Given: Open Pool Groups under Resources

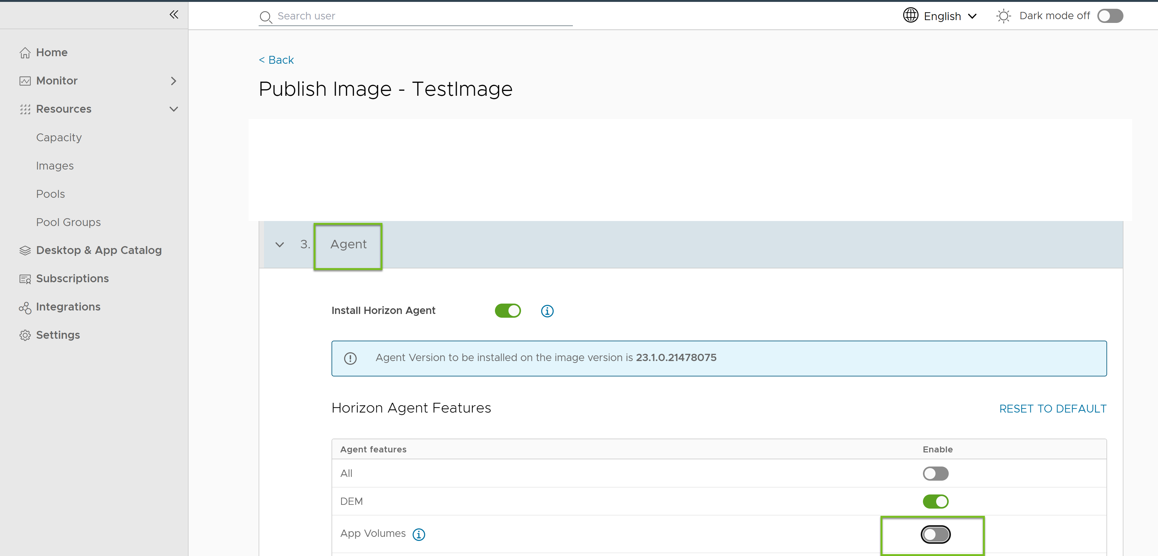Looking at the screenshot, I should point(68,222).
